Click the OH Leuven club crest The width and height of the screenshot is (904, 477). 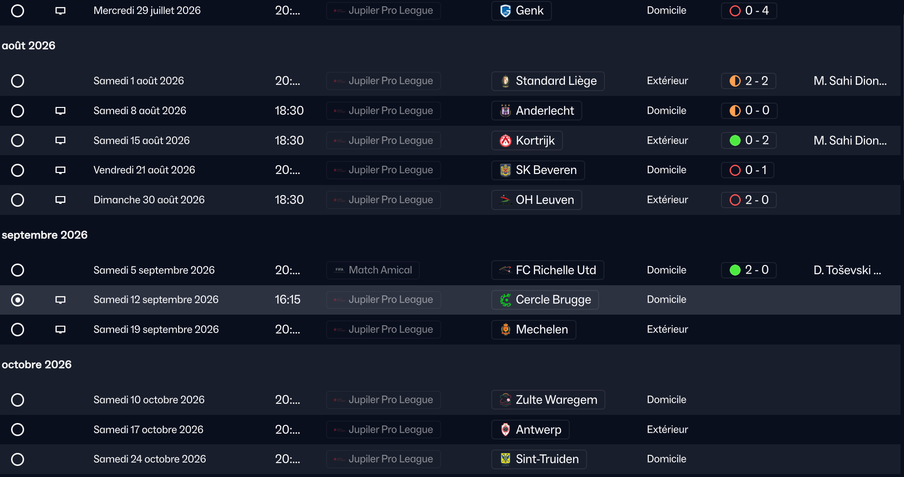tap(505, 200)
